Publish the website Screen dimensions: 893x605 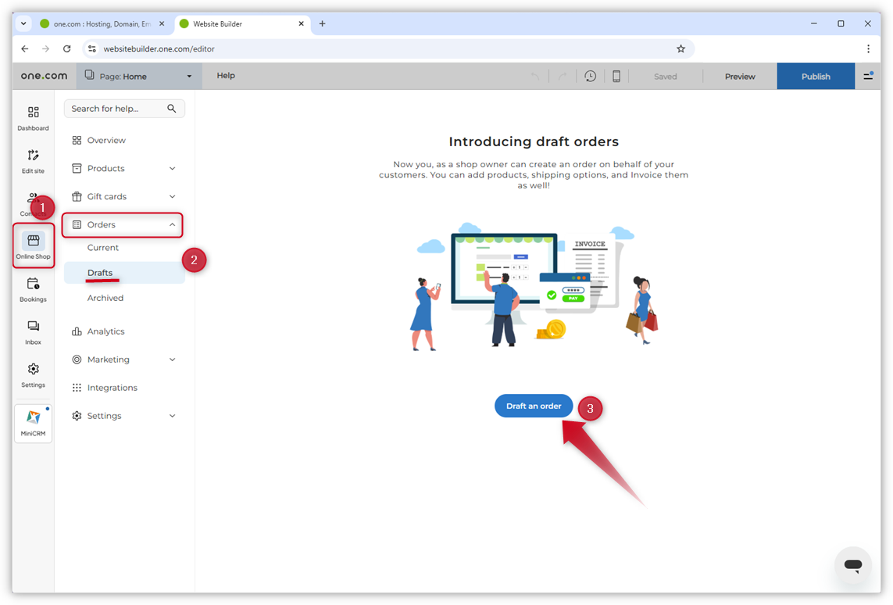click(x=816, y=76)
